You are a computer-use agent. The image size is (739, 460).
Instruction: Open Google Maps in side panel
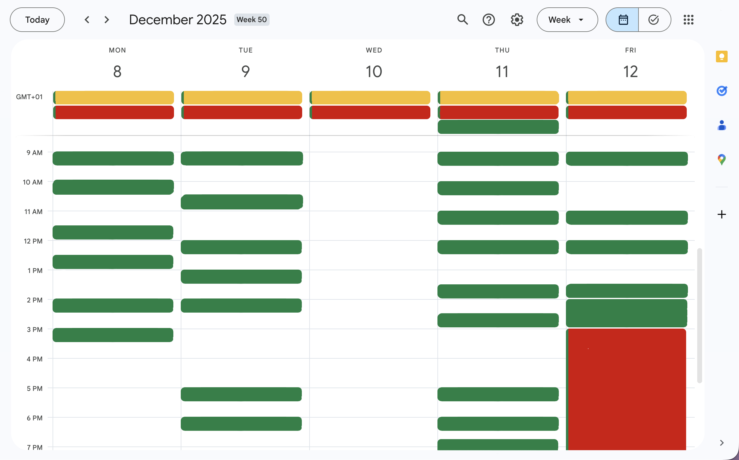click(x=721, y=159)
